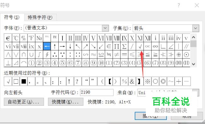Click the 字符代码 character code field
Image resolution: width=205 pixels, height=124 pixels.
click(x=97, y=93)
